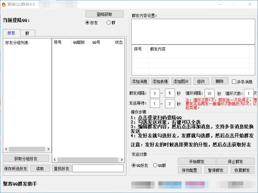Click 保存配置 to save configuration
Screen dimensions: 258x193
point(190,170)
